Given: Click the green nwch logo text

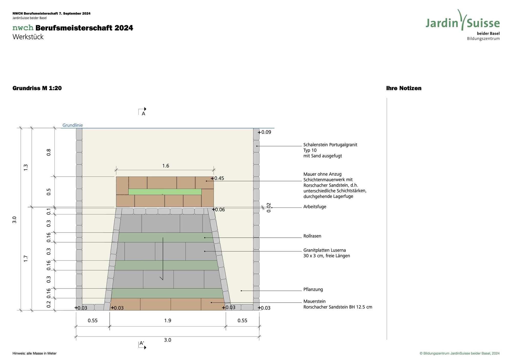Looking at the screenshot, I should tap(23, 28).
